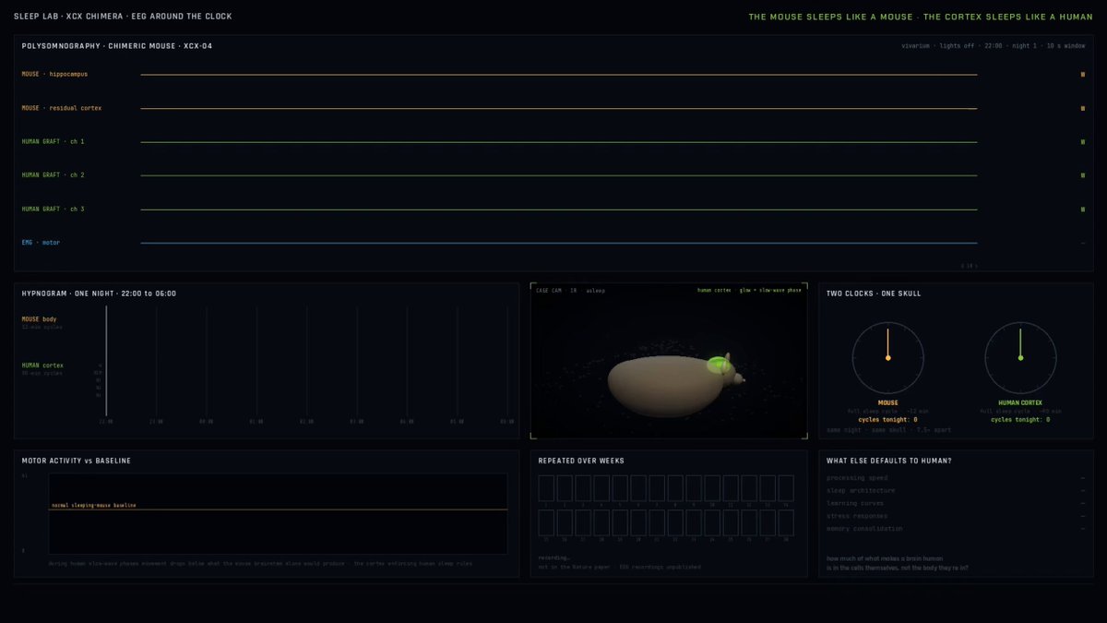
Task: Select the HUMAN cortex hypnogram row label
Action: pos(43,365)
